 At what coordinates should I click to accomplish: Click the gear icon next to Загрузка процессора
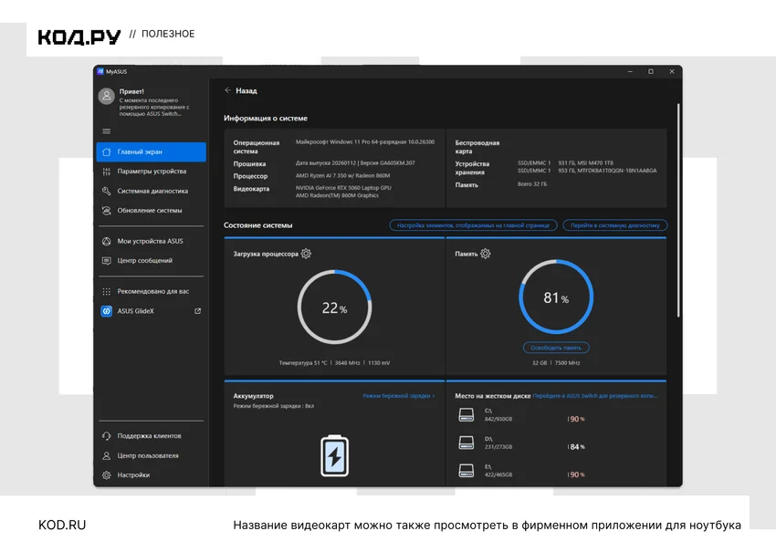(x=306, y=254)
